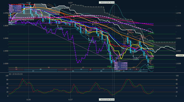Click 0 on the left stochastics scale
Viewport: 184px width, 102px height.
tap(8, 96)
